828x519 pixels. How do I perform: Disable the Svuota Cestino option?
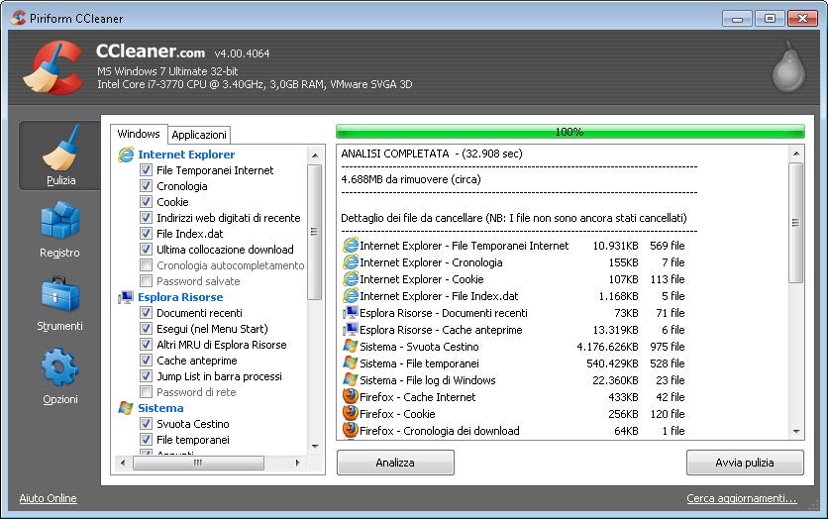147,424
